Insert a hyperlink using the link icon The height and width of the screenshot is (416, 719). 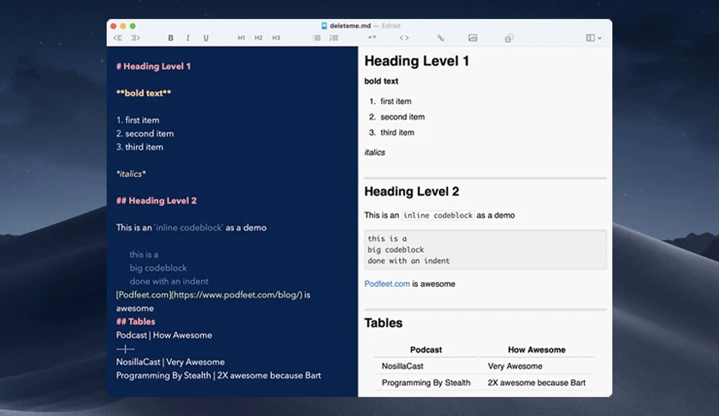(440, 38)
